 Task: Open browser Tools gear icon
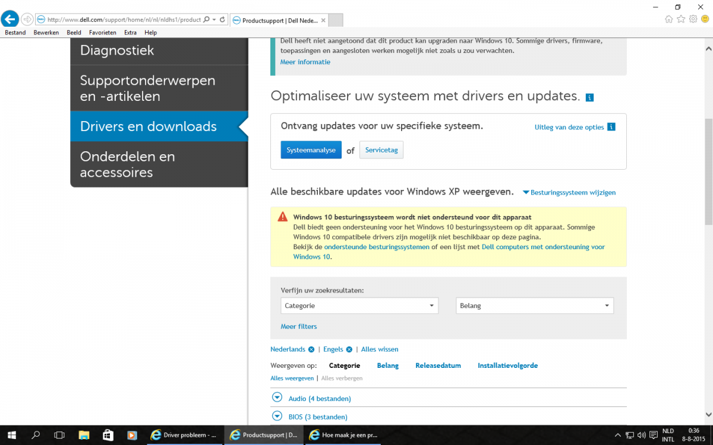click(x=693, y=19)
